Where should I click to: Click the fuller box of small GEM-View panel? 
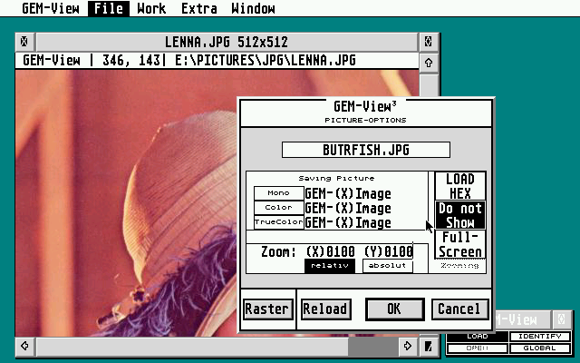pos(562,319)
